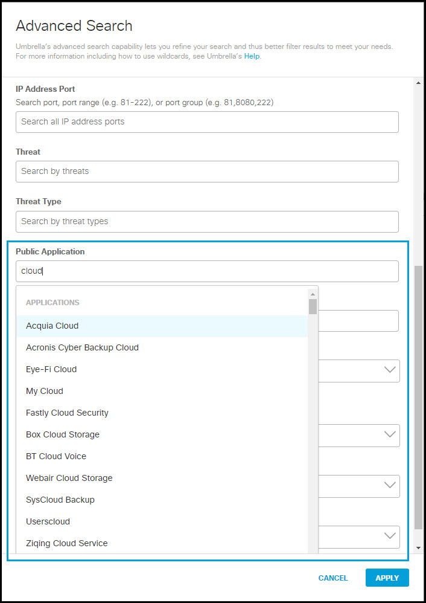426x603 pixels.
Task: Pick My Cloud from the suggestions
Action: point(162,391)
